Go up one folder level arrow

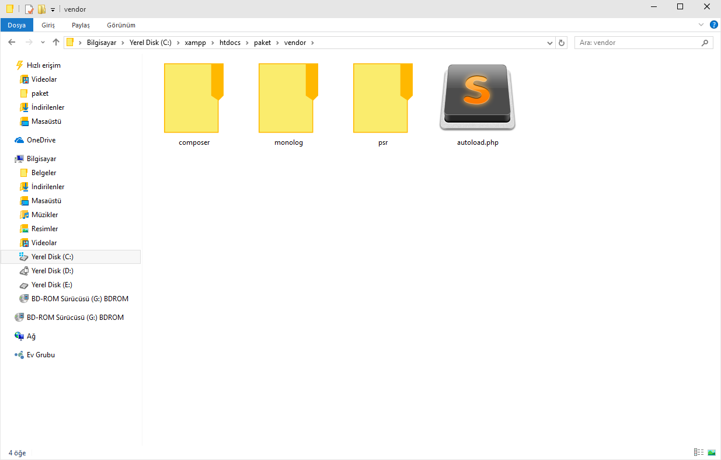pos(56,43)
